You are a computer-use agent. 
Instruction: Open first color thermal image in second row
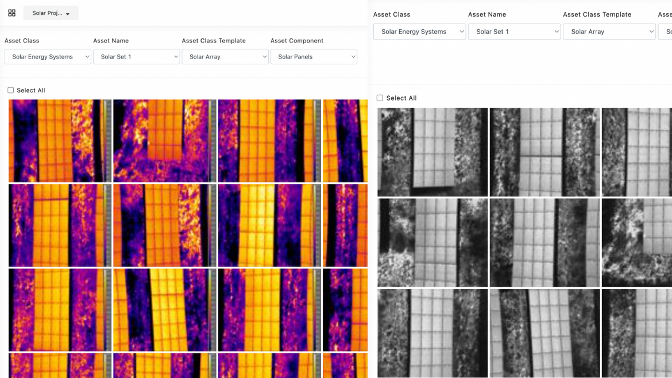tap(60, 225)
